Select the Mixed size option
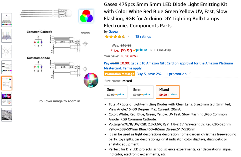This screenshot has width=241, height=157. 168,92
